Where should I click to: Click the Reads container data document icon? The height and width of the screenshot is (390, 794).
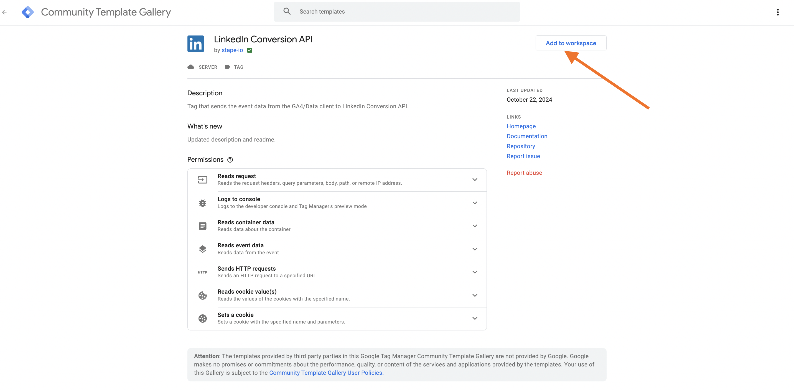202,226
